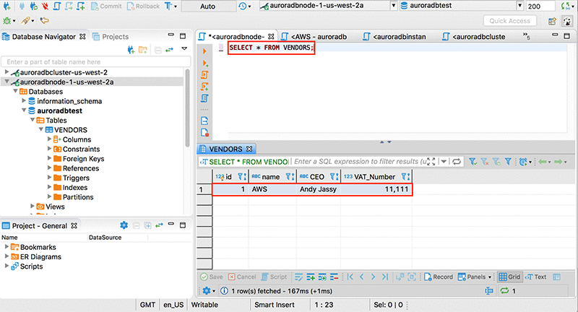Viewport: 578px width, 312px height.
Task: Open the Database Navigator view menu triangle
Action: pyautogui.click(x=184, y=48)
